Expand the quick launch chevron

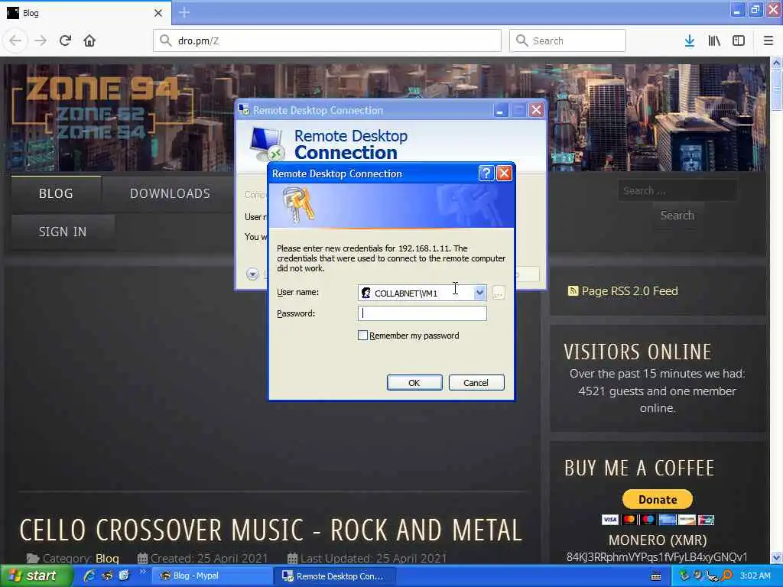tap(142, 572)
